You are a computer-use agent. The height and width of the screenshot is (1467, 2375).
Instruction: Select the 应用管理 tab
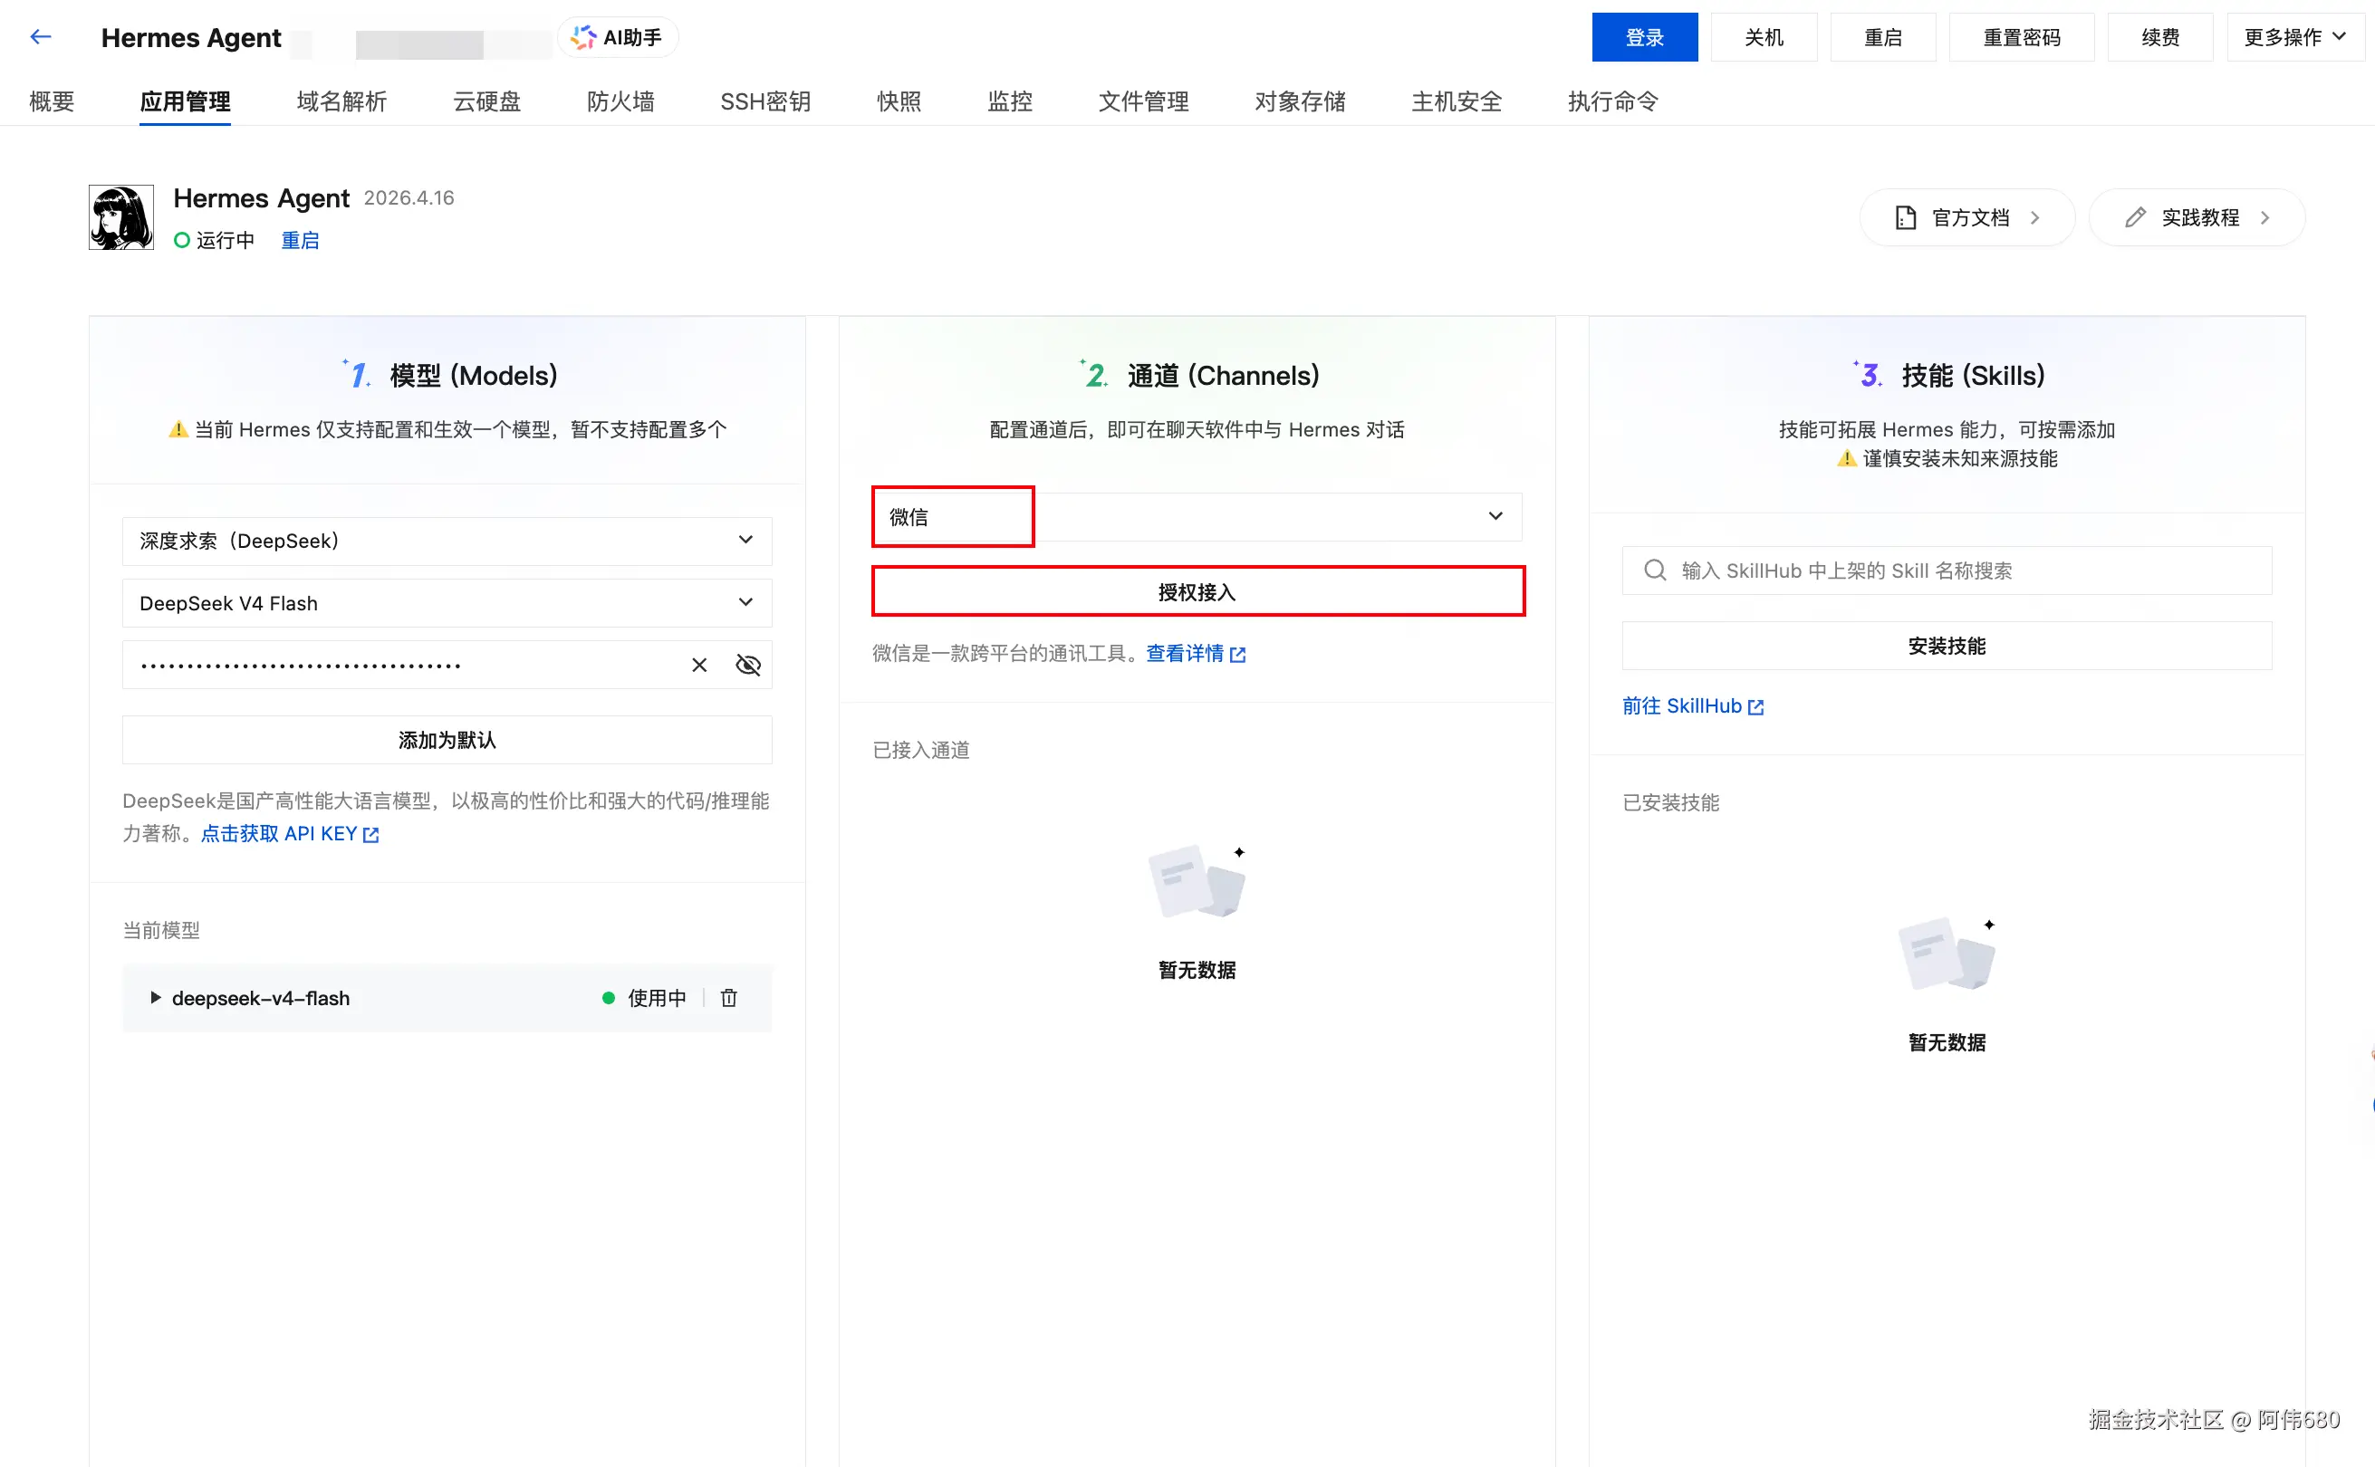click(186, 101)
